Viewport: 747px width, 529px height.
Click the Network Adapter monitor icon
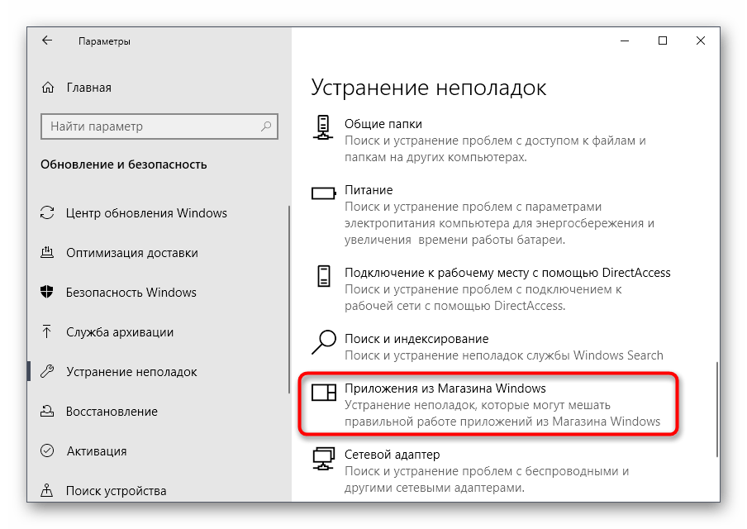[324, 457]
